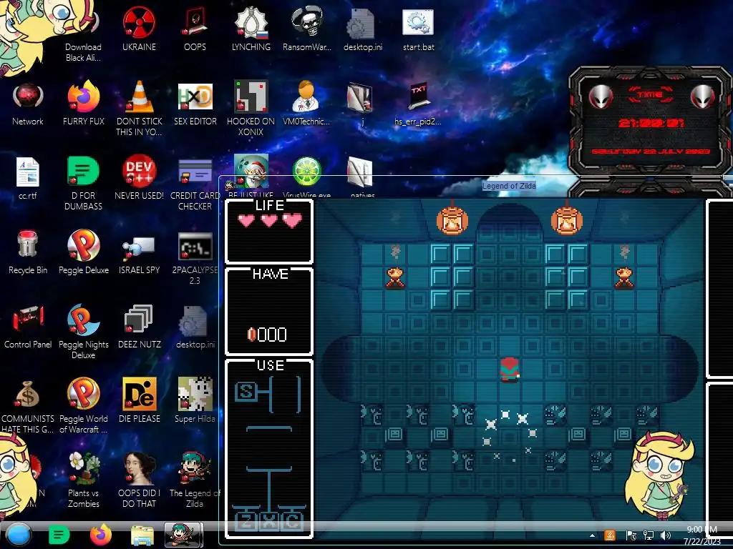This screenshot has height=549, width=733.
Task: Open Firefox from the taskbar
Action: [x=101, y=535]
